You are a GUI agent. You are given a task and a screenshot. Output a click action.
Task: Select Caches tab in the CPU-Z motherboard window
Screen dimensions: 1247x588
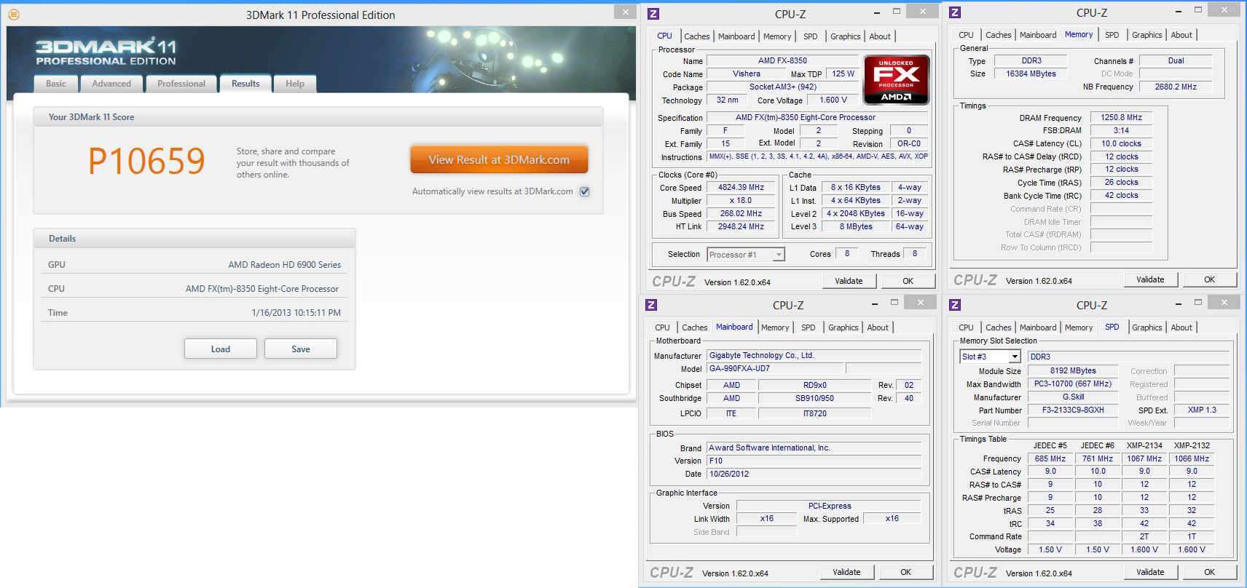(x=694, y=327)
